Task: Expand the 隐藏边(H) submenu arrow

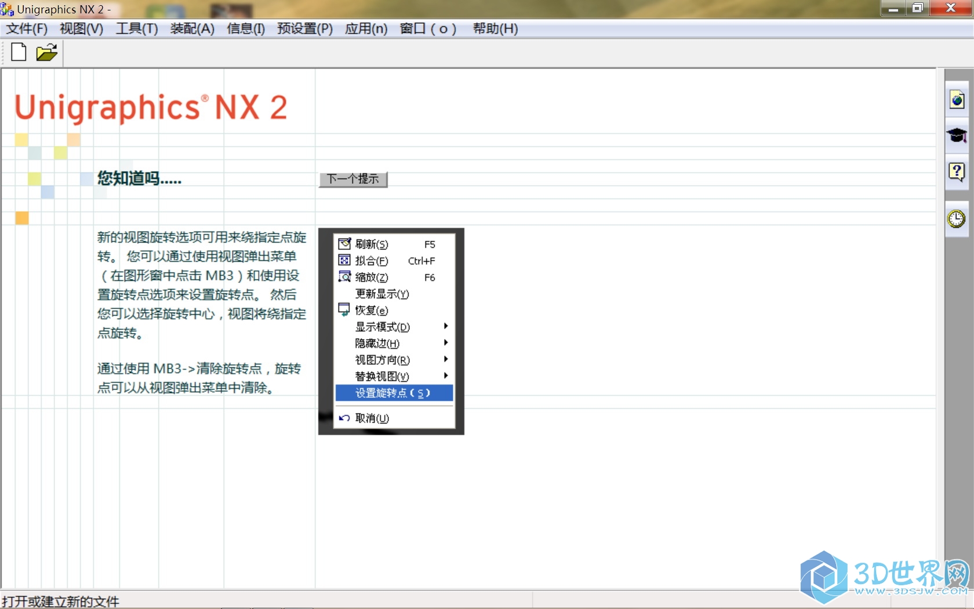Action: coord(446,342)
